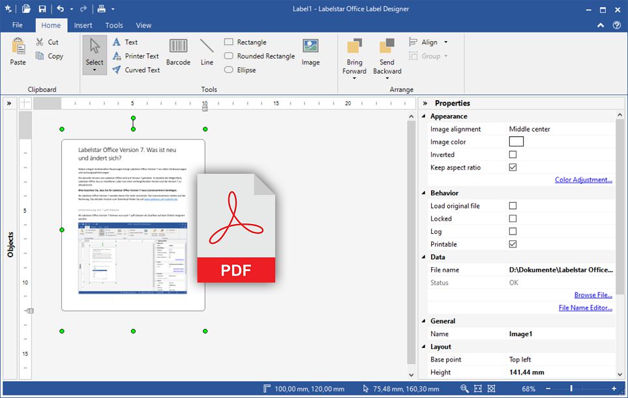
Task: Select the Text tool
Action: 125,42
